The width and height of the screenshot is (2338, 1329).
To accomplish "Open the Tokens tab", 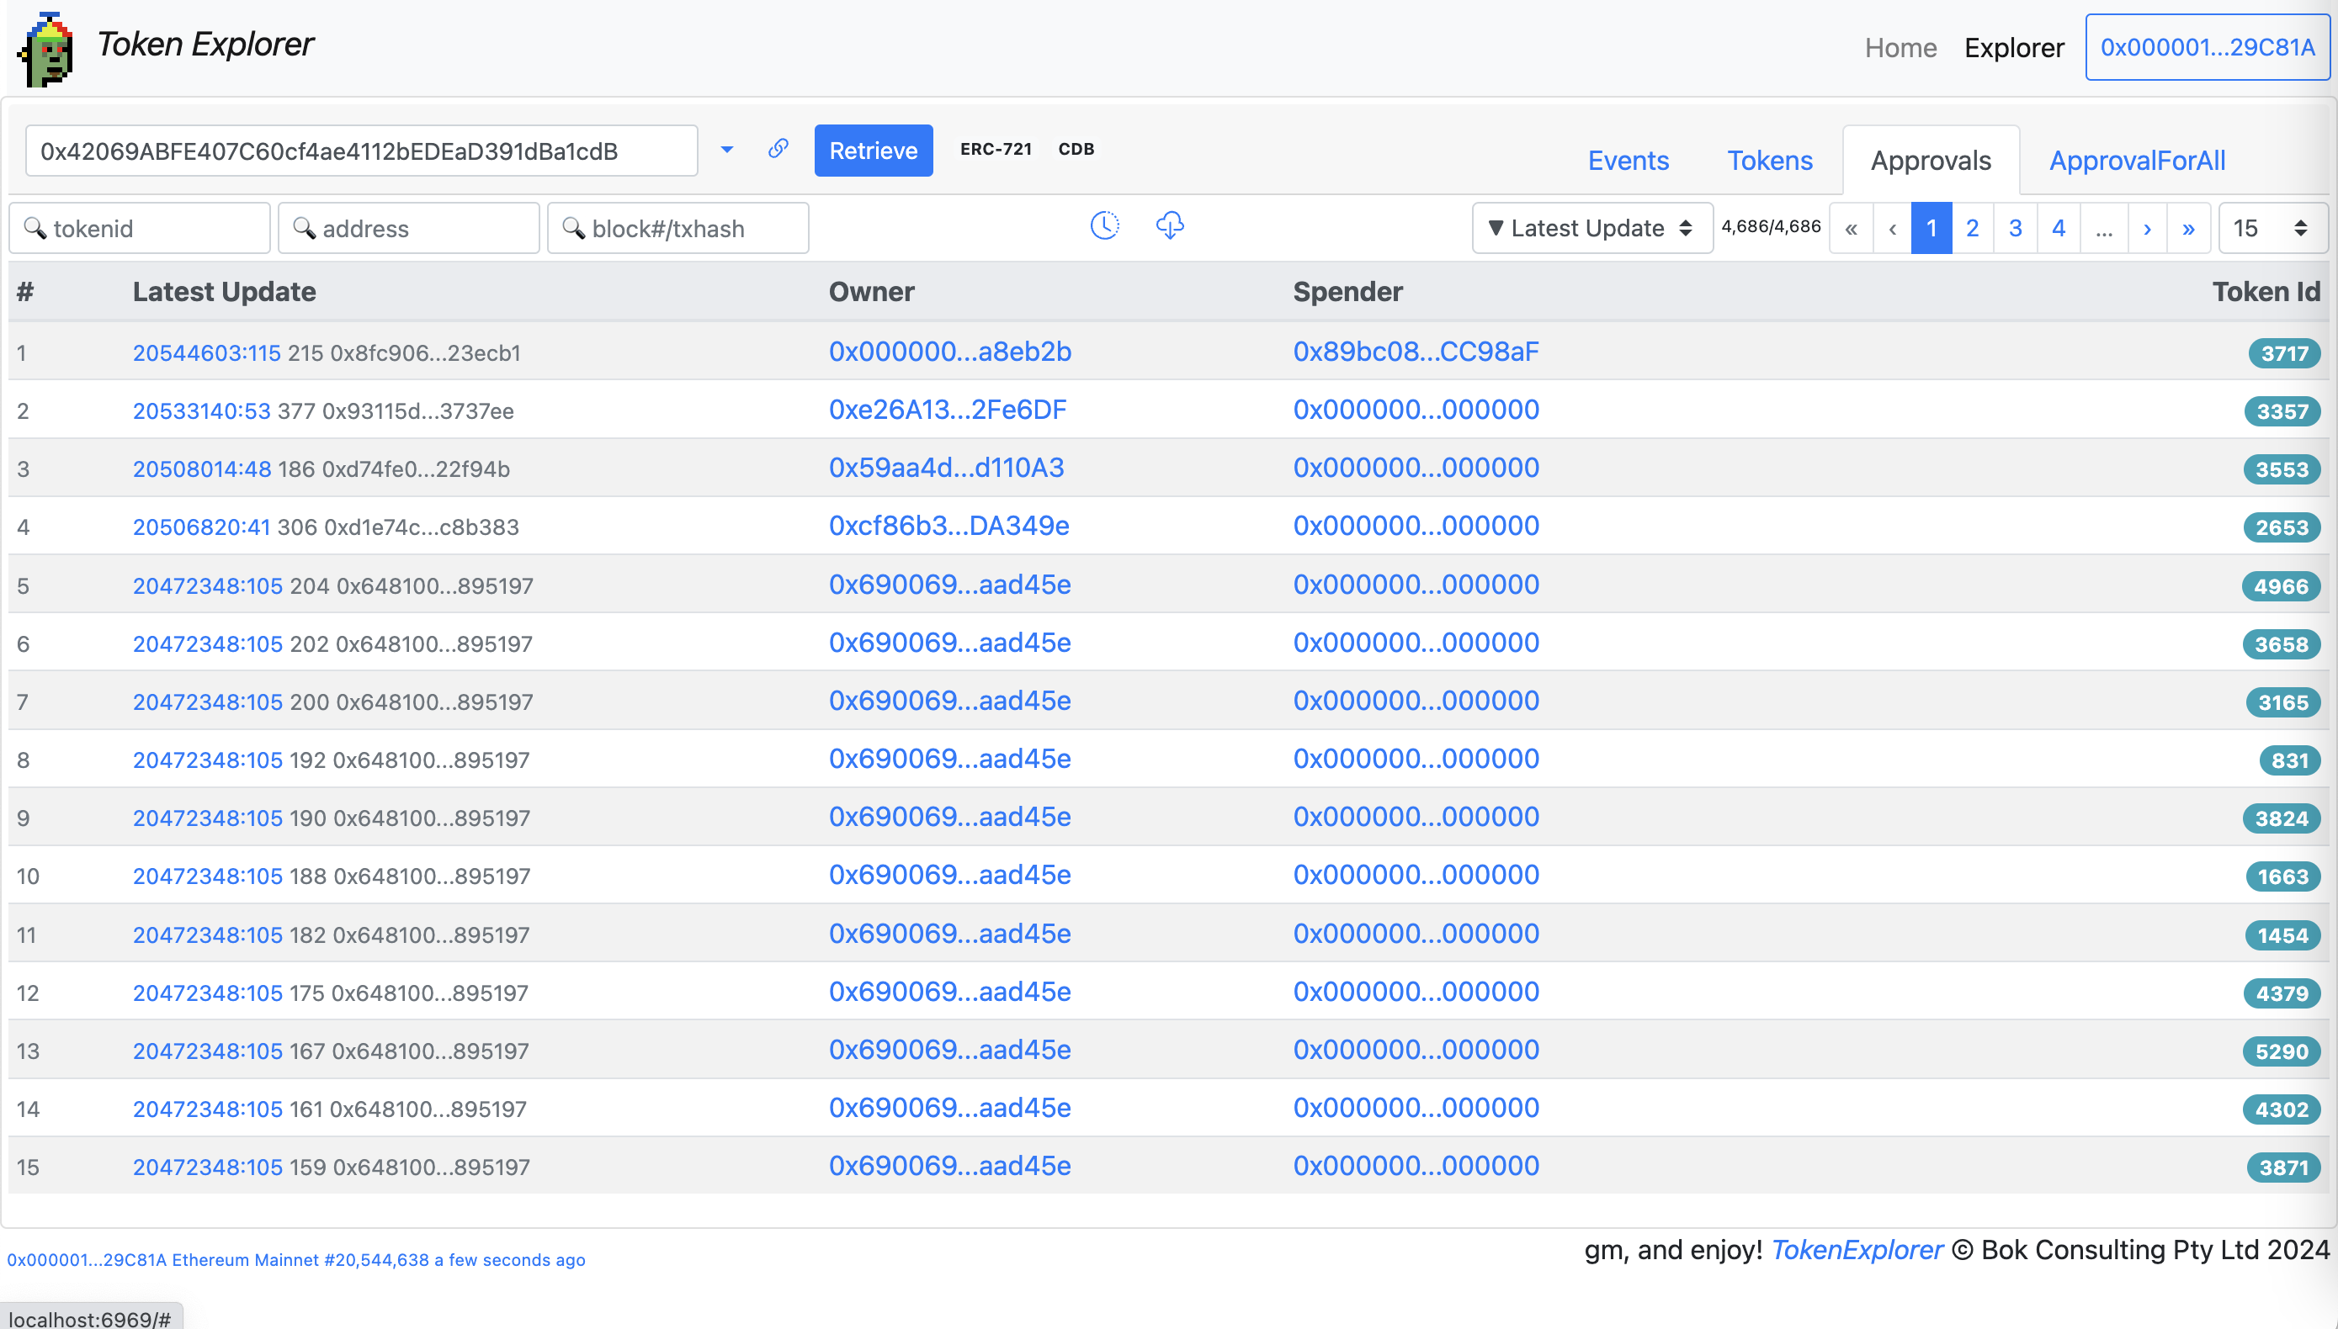I will [x=1769, y=161].
